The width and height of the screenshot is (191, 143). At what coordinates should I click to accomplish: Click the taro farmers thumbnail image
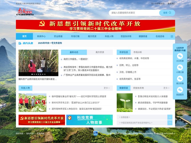(32, 103)
